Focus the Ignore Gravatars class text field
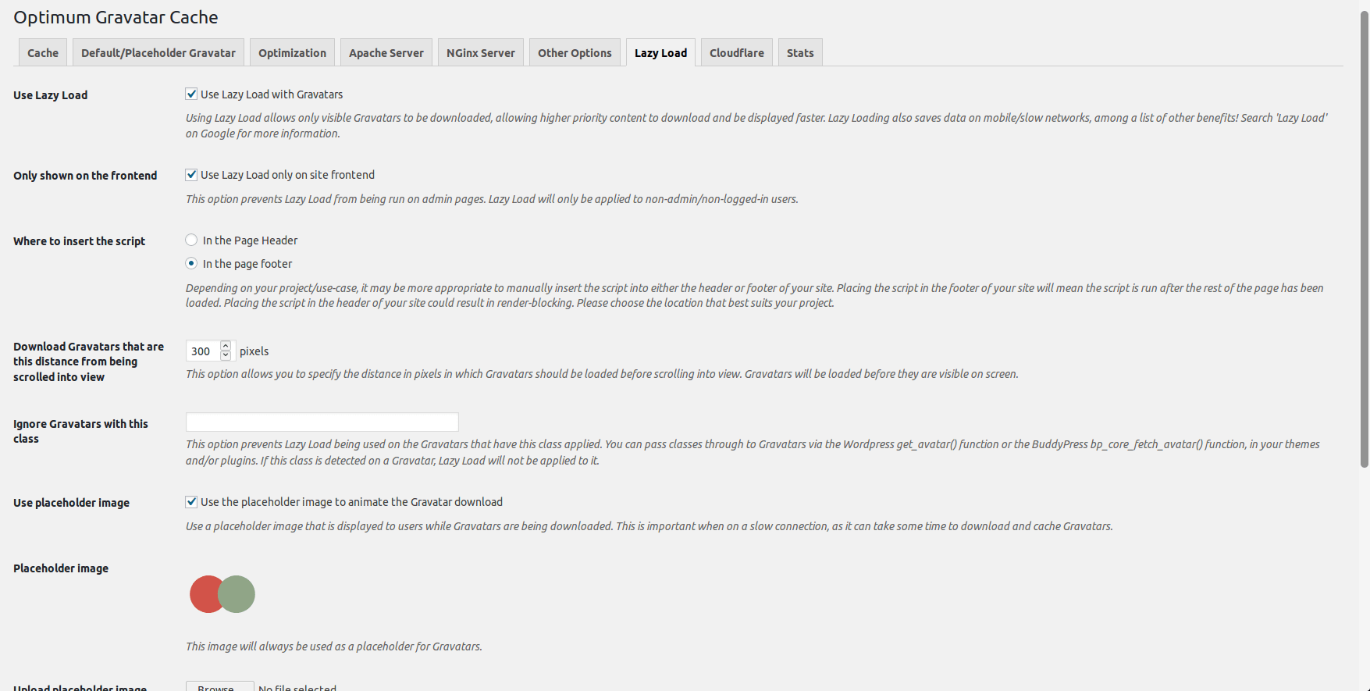This screenshot has width=1370, height=691. click(x=322, y=422)
